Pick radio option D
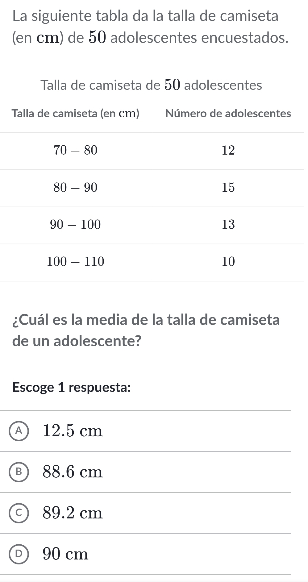This screenshot has height=582, width=308. 19,554
